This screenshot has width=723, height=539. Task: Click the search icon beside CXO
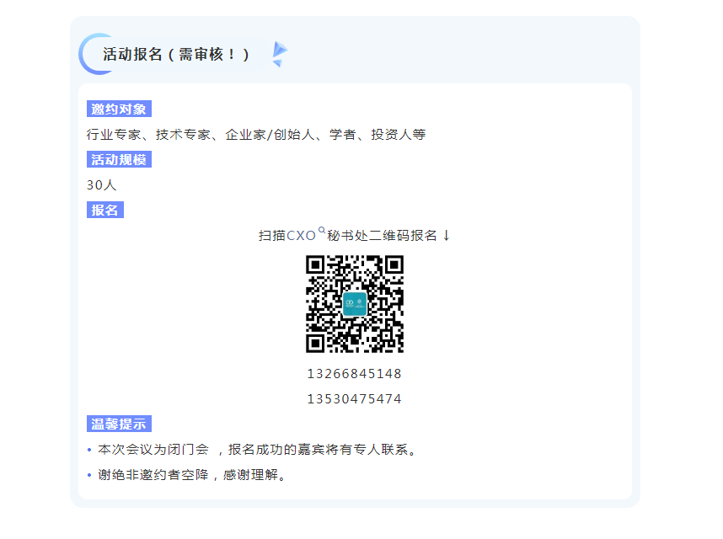click(322, 230)
